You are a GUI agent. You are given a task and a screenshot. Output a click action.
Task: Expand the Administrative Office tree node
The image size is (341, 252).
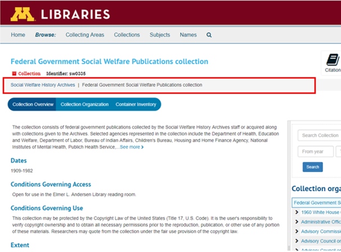coord(297,222)
